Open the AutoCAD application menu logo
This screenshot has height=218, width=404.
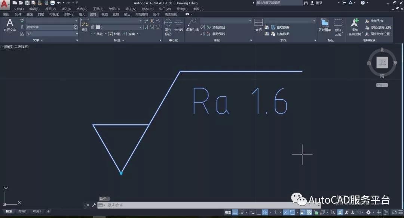click(4, 4)
